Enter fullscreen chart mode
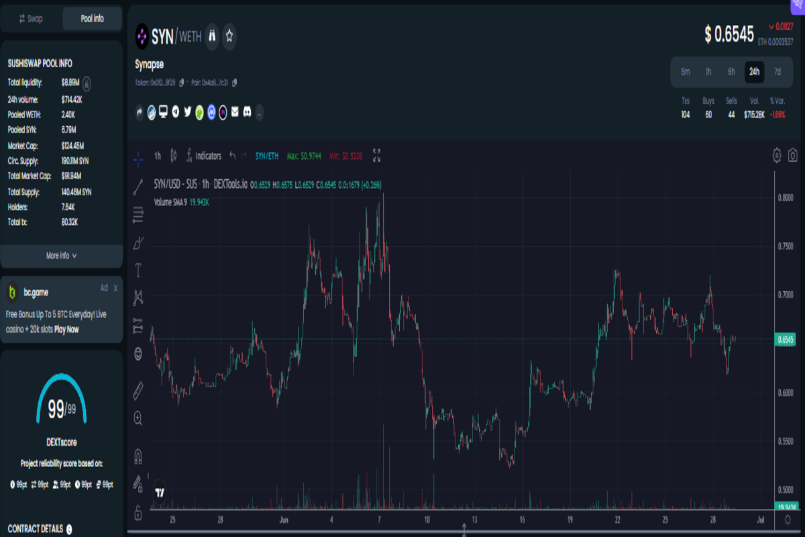 376,156
